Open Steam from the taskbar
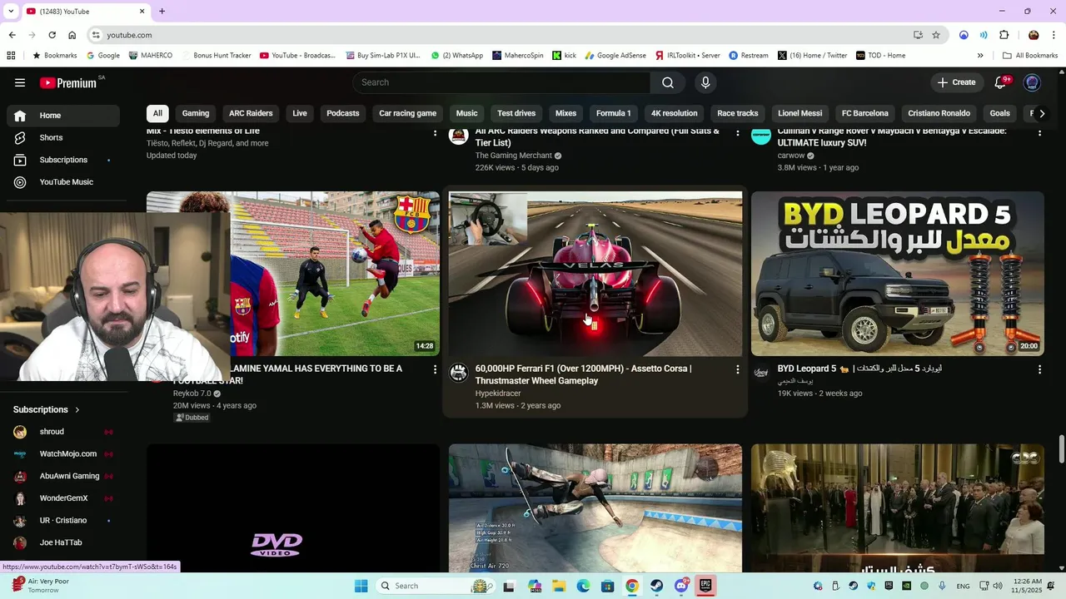The height and width of the screenshot is (599, 1066). (x=656, y=586)
